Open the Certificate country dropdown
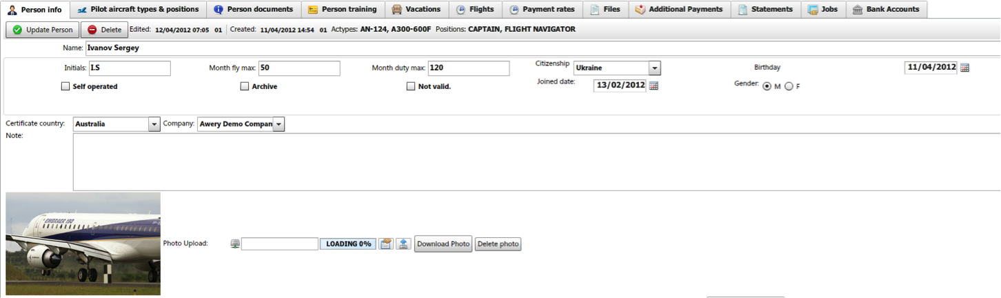This screenshot has height=298, width=1001. (154, 124)
